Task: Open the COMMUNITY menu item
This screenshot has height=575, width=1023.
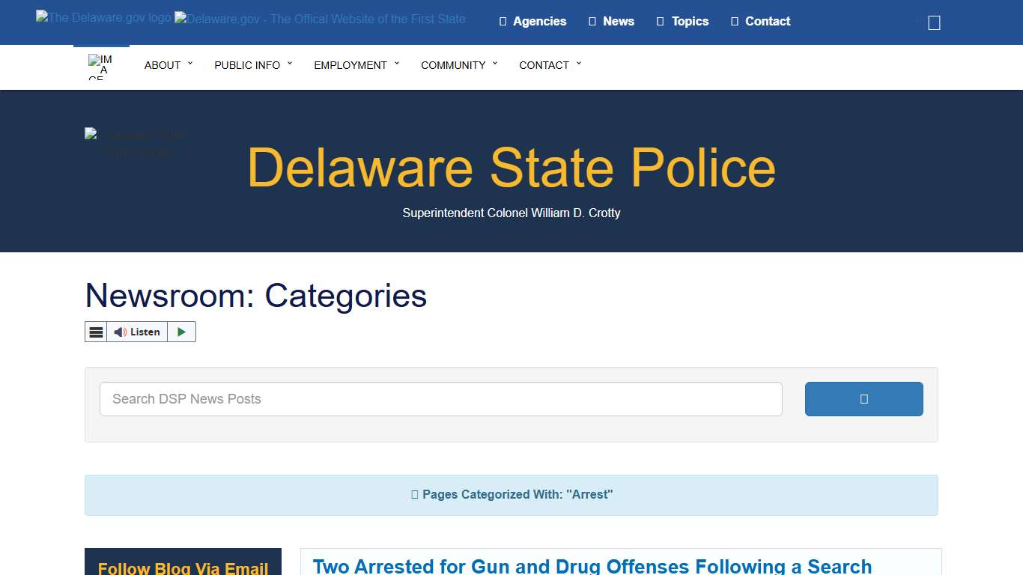Action: tap(455, 65)
